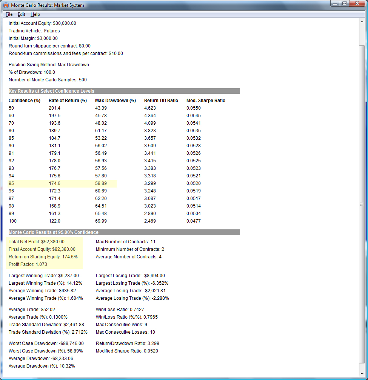368x380 pixels.
Task: Click 'Average Trade (%): 0.1300%'
Action: coord(38,317)
